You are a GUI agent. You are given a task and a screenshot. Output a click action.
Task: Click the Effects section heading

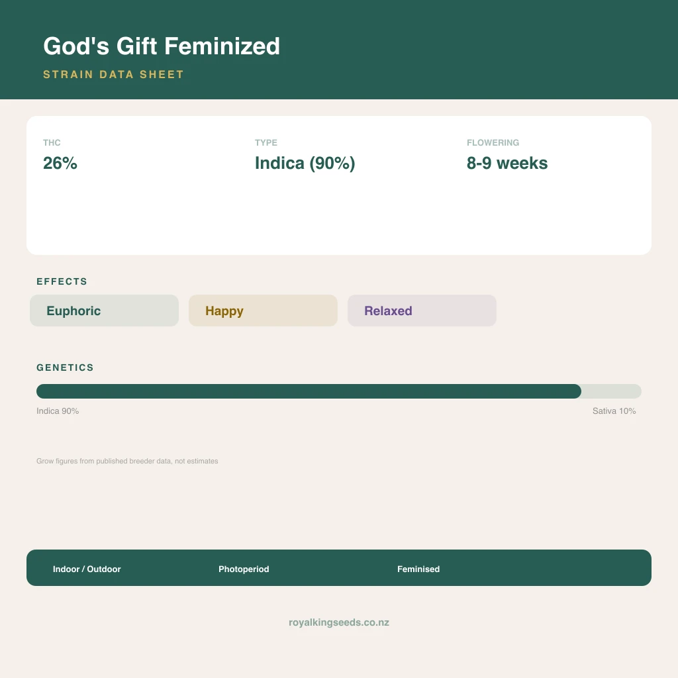coord(62,281)
